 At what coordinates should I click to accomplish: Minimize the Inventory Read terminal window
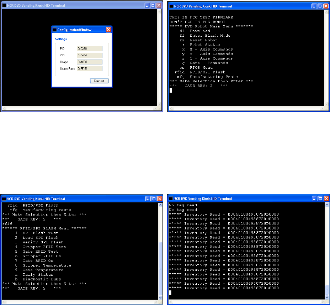(x=314, y=198)
